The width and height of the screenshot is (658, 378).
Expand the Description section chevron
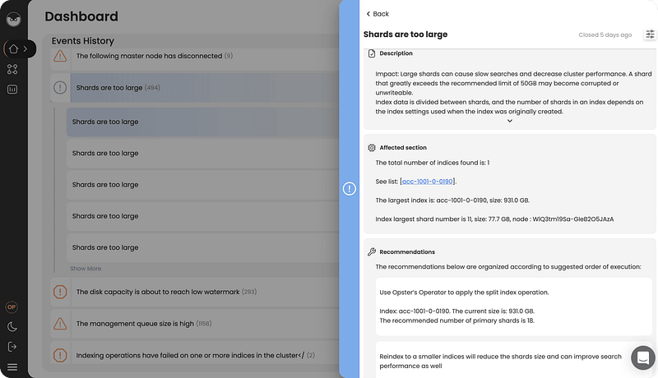pos(509,121)
